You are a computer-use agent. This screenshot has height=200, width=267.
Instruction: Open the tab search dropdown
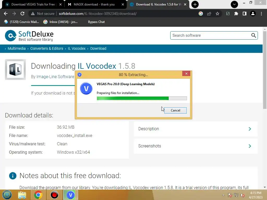point(234,4)
